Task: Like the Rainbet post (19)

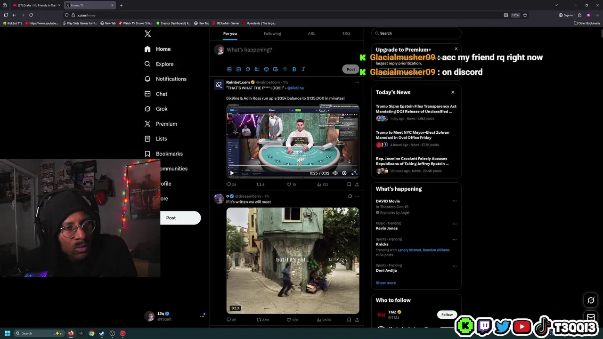Action: click(x=291, y=185)
